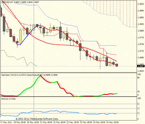Click the current price tag 1.5647
The width and height of the screenshot is (145, 124).
141,66
